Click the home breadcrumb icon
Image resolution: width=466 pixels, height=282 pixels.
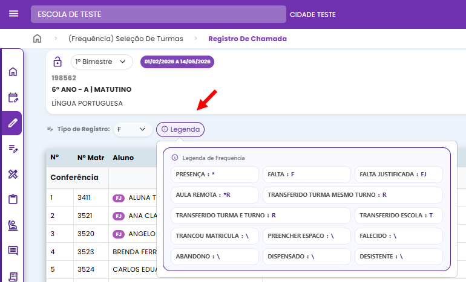point(37,39)
